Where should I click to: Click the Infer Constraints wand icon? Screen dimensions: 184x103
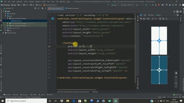click(156, 19)
